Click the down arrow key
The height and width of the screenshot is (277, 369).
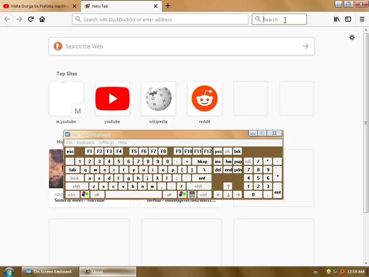pos(228,194)
